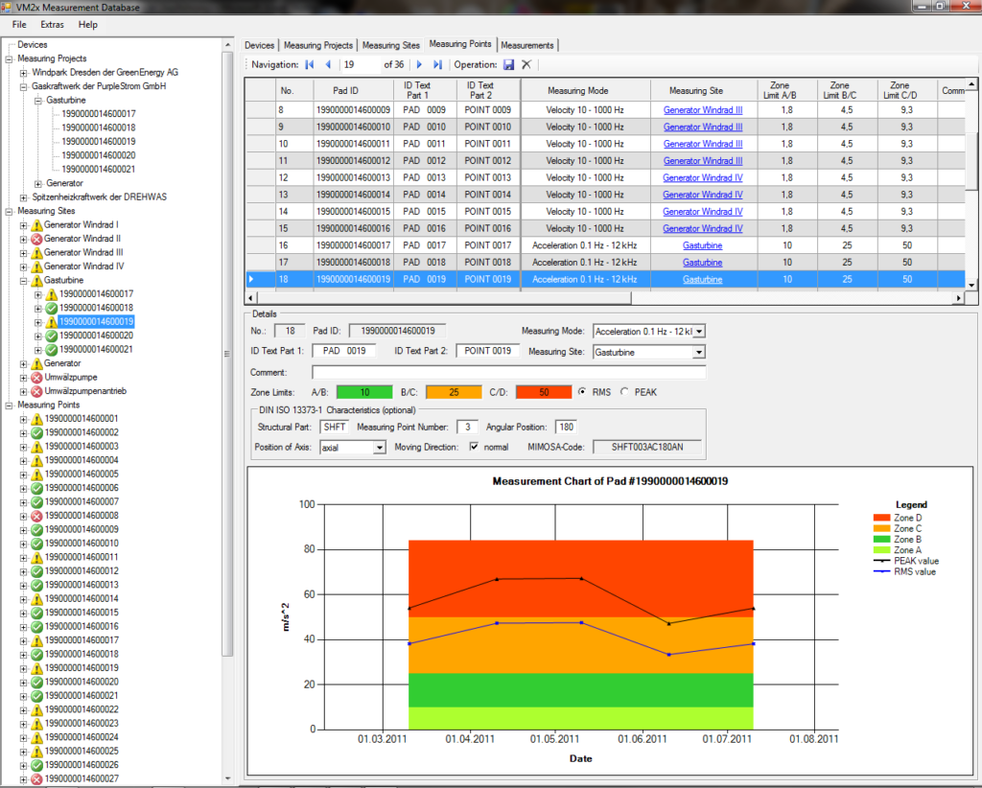The height and width of the screenshot is (788, 982).
Task: Go to the previous record via navigation arrow
Action: pos(330,65)
